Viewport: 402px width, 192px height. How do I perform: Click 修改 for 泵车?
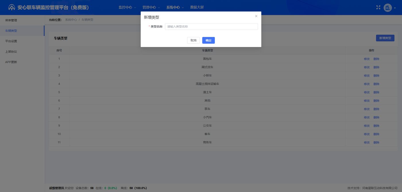(367, 109)
